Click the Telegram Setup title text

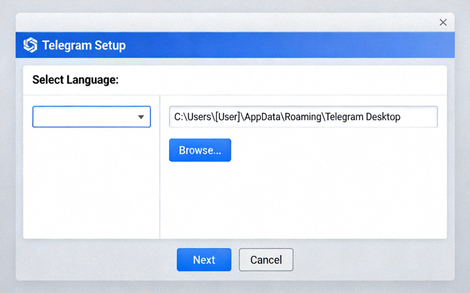[x=84, y=46]
